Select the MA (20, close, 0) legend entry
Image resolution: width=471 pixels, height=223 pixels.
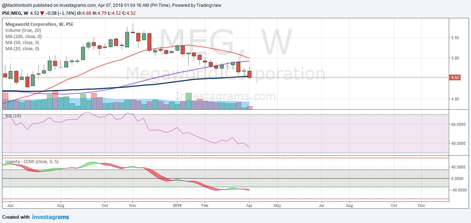(x=22, y=49)
